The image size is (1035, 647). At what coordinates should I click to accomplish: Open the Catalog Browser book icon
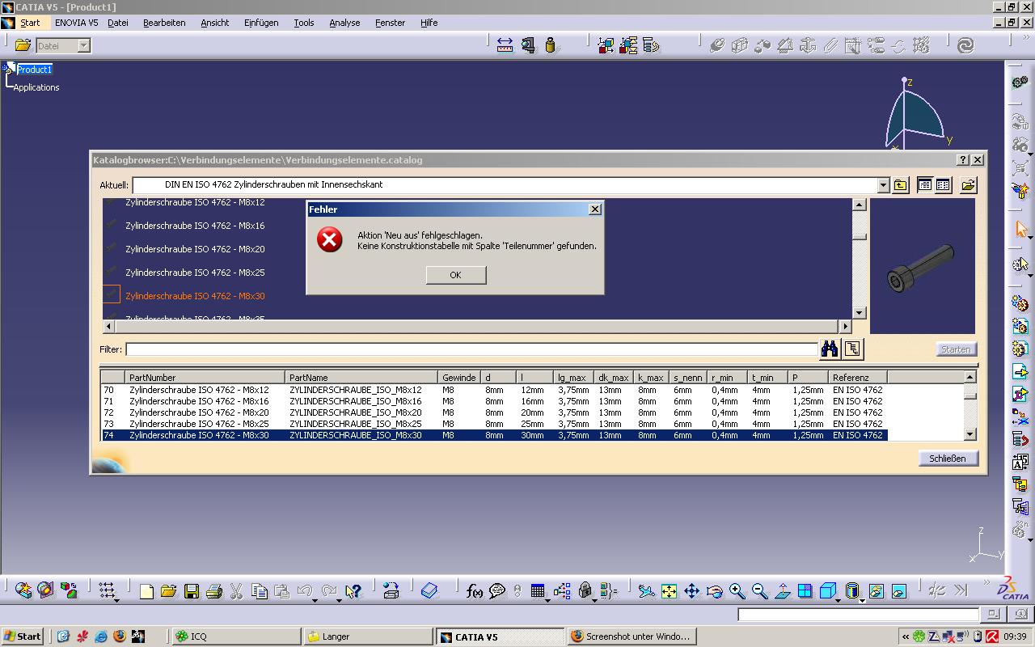point(429,591)
